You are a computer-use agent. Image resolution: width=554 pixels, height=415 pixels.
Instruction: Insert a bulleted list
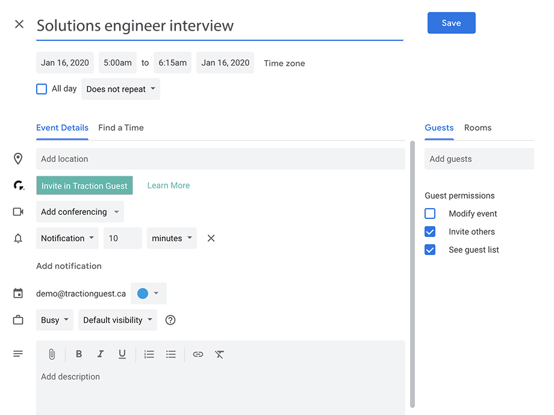(x=171, y=354)
